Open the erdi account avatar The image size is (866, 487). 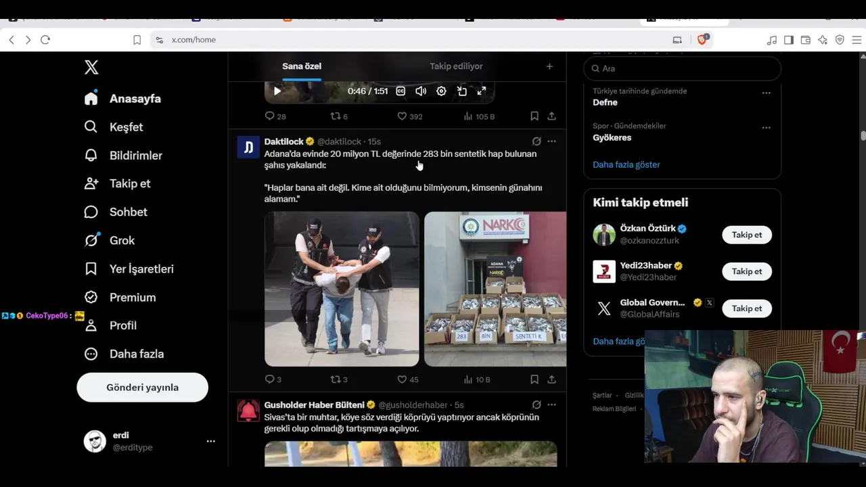(x=95, y=441)
